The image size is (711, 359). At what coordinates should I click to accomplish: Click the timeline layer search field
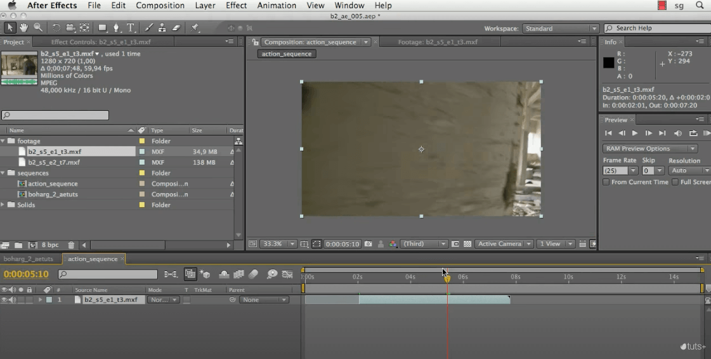pyautogui.click(x=108, y=275)
